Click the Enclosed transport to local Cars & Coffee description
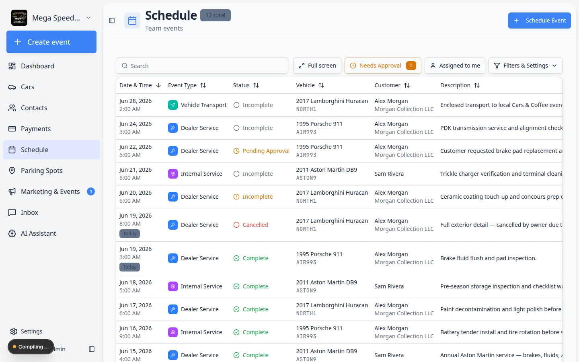The width and height of the screenshot is (579, 362). [x=501, y=105]
